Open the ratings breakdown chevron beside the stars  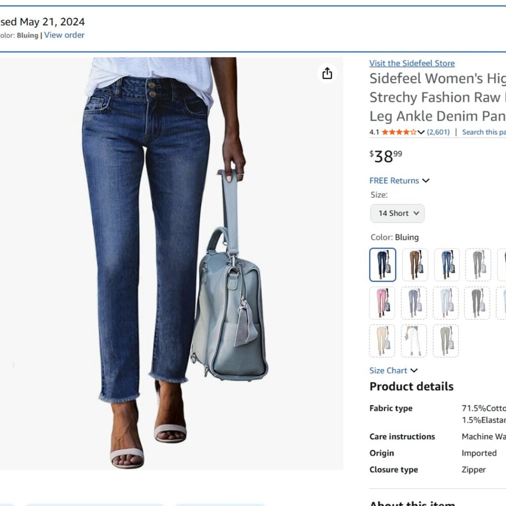click(420, 132)
